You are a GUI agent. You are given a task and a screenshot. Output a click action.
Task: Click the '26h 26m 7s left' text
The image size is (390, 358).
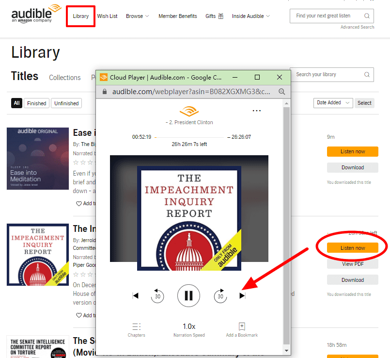click(189, 144)
